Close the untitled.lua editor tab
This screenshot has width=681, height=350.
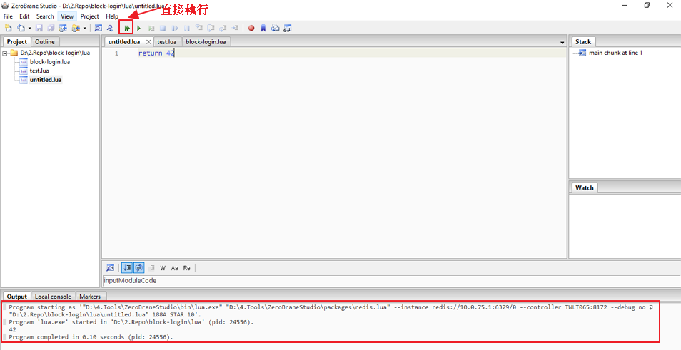148,42
